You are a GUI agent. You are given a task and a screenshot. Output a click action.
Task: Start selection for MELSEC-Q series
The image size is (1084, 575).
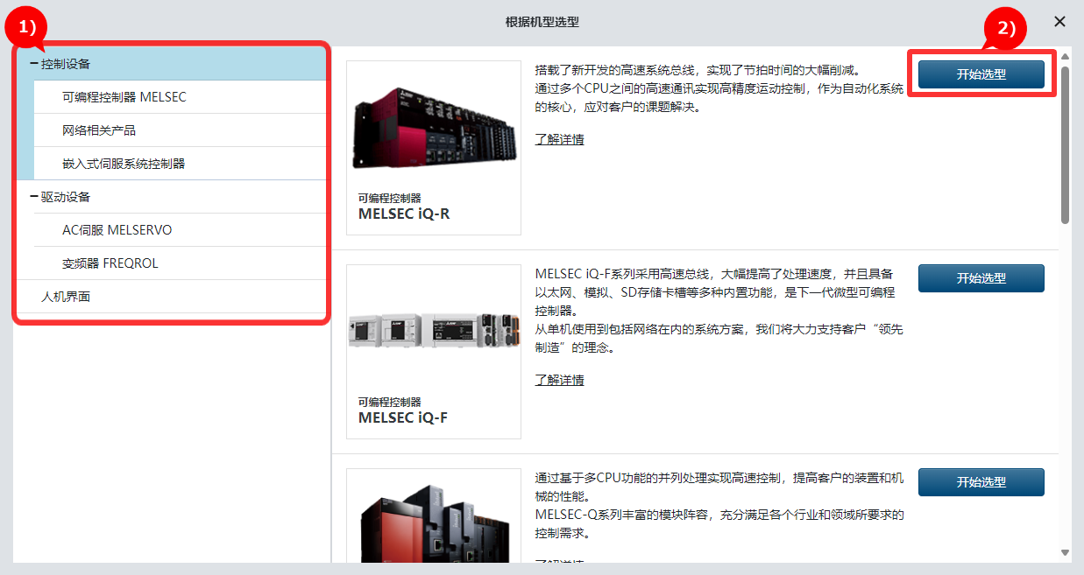[981, 482]
